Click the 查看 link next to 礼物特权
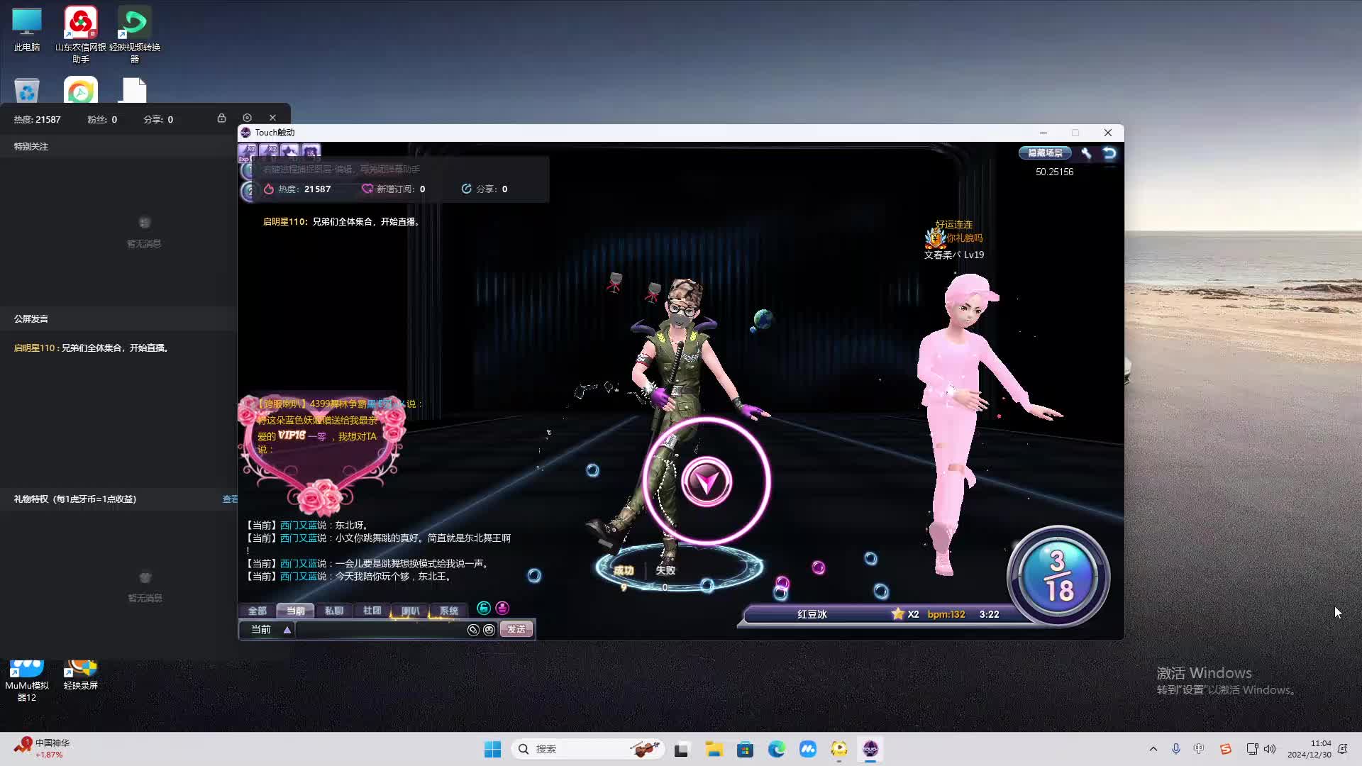Viewport: 1362px width, 766px height. [230, 499]
